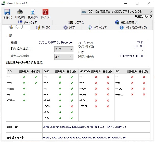The width and height of the screenshot is (155, 142).
Task: Click the date value question mark
Action: tap(143, 51)
